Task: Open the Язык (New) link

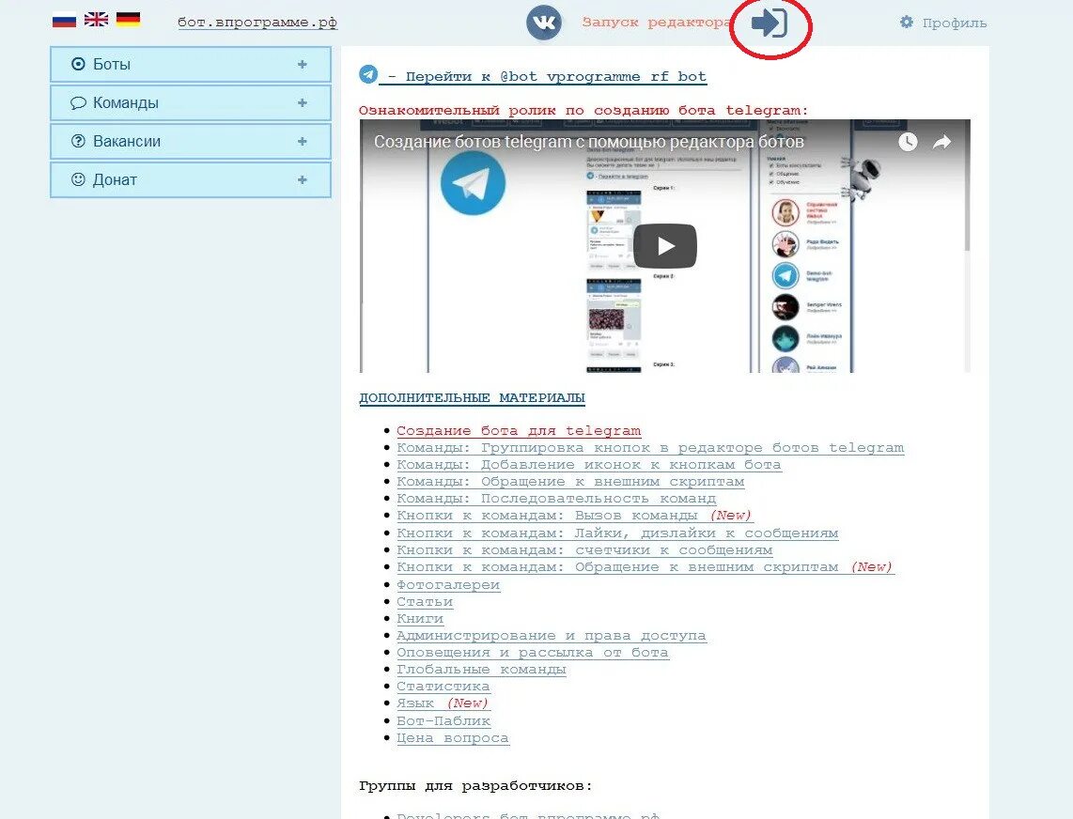Action: pyautogui.click(x=443, y=703)
